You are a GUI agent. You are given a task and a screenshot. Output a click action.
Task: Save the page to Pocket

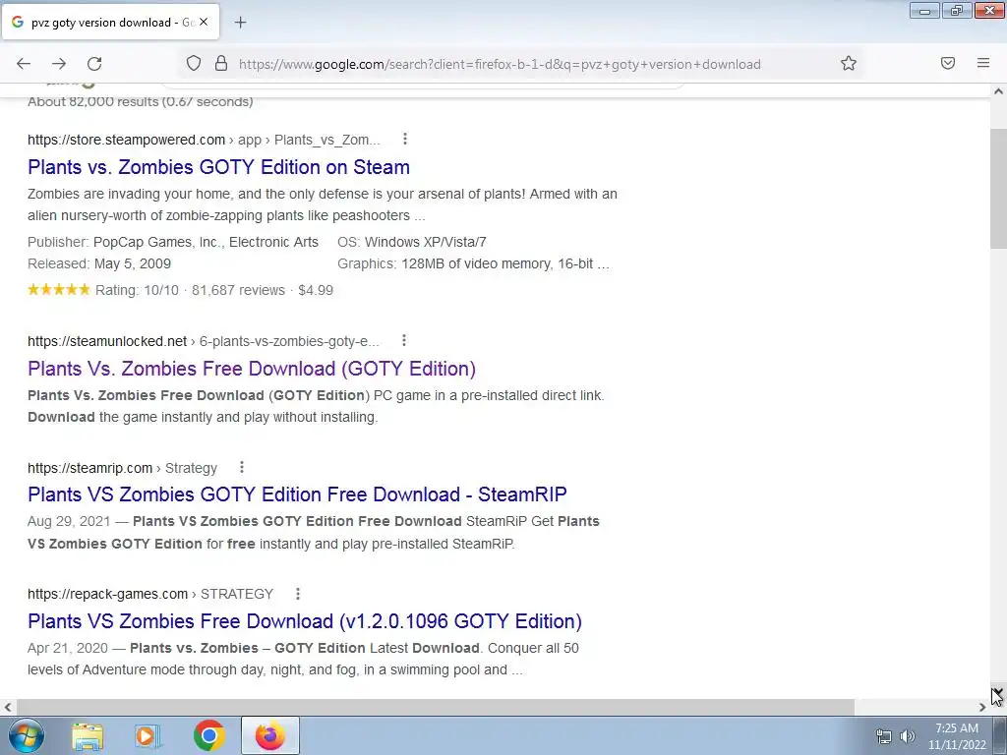tap(948, 63)
